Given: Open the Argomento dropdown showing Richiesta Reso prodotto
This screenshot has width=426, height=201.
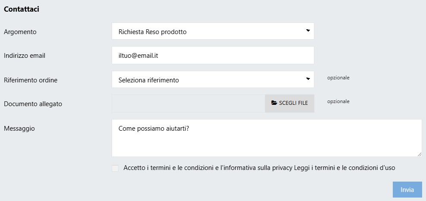Looking at the screenshot, I should pyautogui.click(x=207, y=31).
